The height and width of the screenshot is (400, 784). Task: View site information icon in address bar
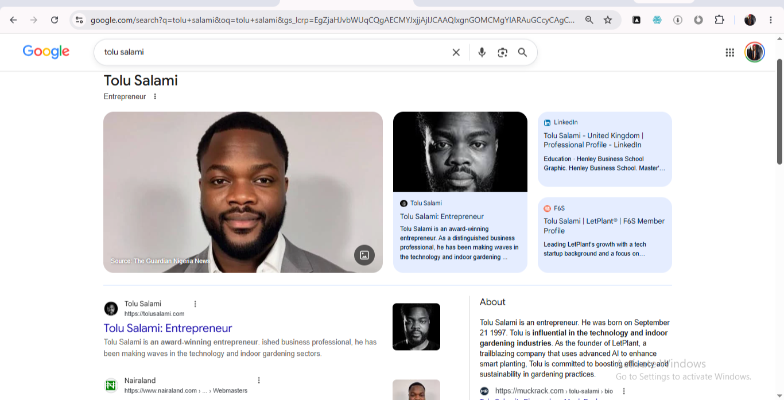[79, 20]
